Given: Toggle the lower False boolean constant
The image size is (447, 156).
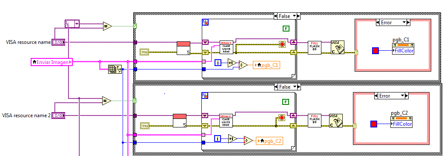Looking at the screenshot, I should (286, 101).
